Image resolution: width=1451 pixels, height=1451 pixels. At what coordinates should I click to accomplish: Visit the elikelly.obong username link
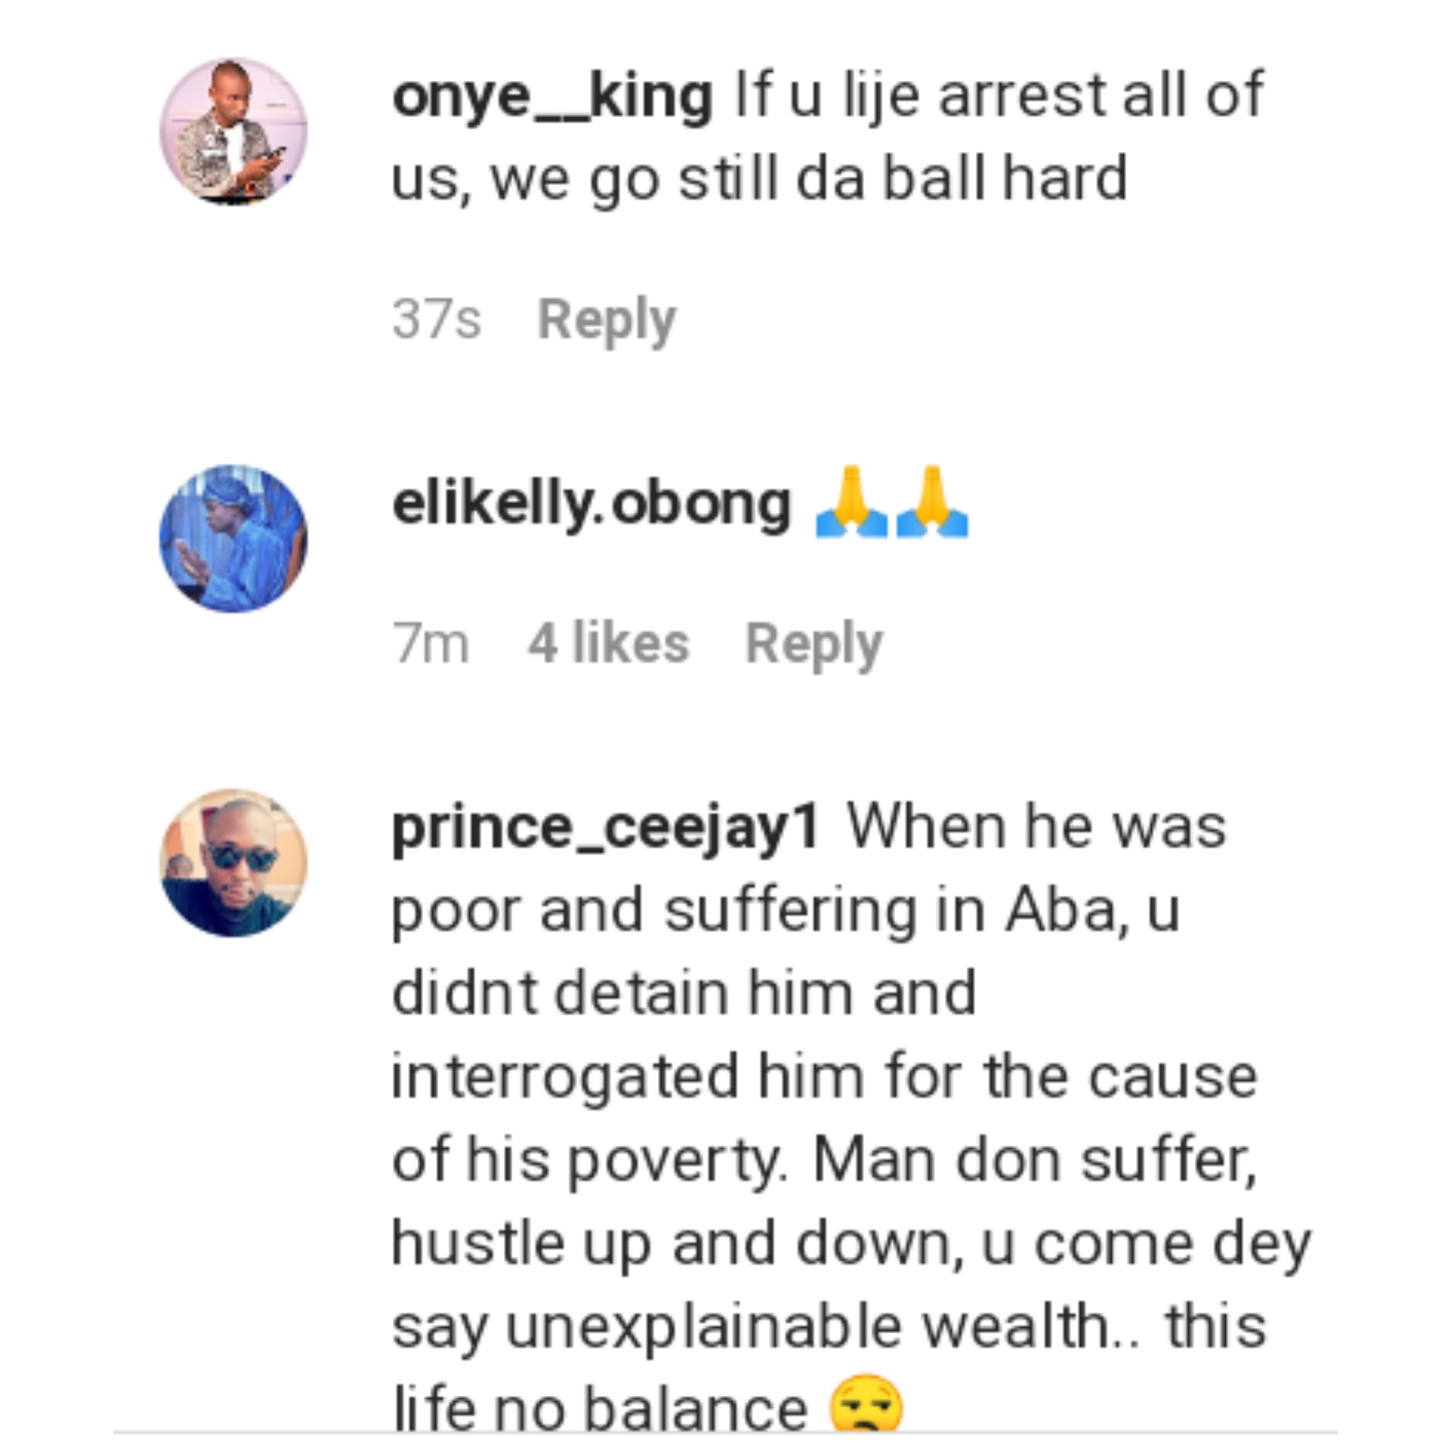(591, 503)
